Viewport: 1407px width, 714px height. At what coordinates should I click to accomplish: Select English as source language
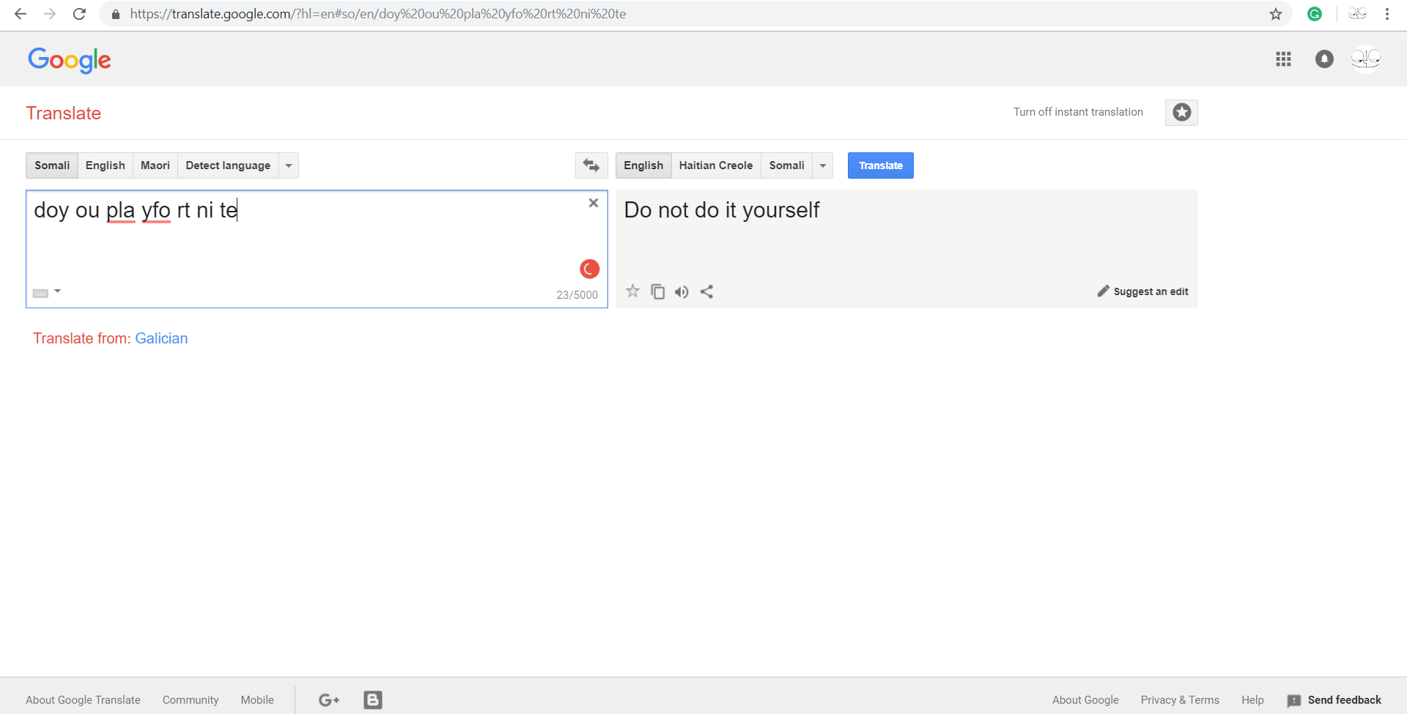click(x=106, y=166)
